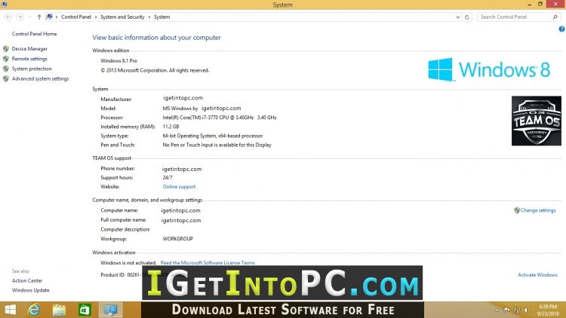Select System breadcrumb item
Screen dimensions: 566x318
(x=161, y=17)
